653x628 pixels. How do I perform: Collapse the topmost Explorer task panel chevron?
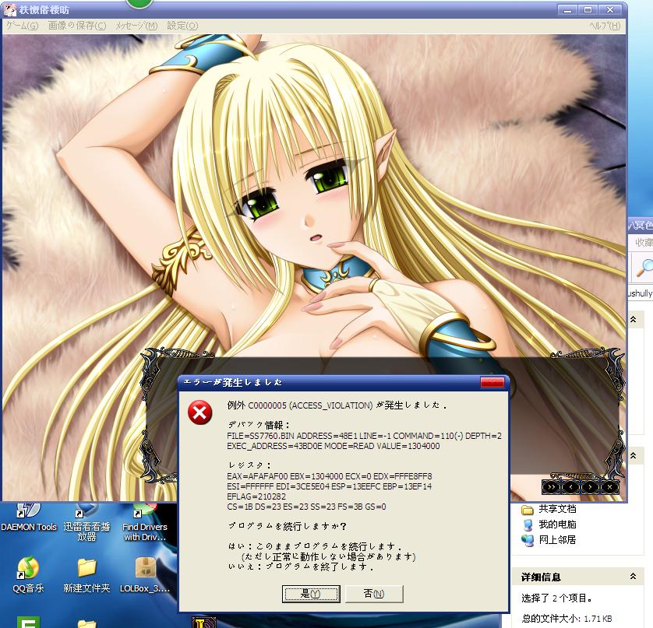633,319
